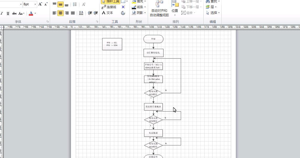Click the 8pt font size field
Image resolution: width=300 pixels, height=158 pixels.
click(x=28, y=4)
